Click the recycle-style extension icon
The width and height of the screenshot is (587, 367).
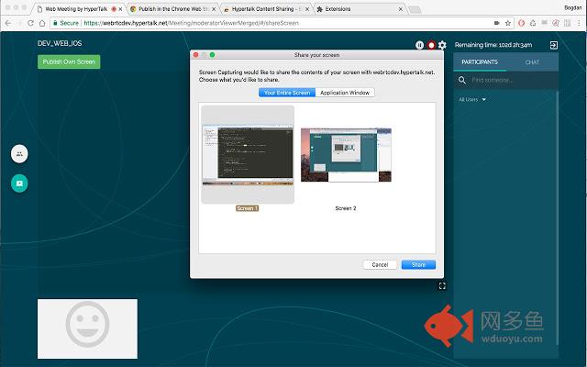pyautogui.click(x=532, y=23)
